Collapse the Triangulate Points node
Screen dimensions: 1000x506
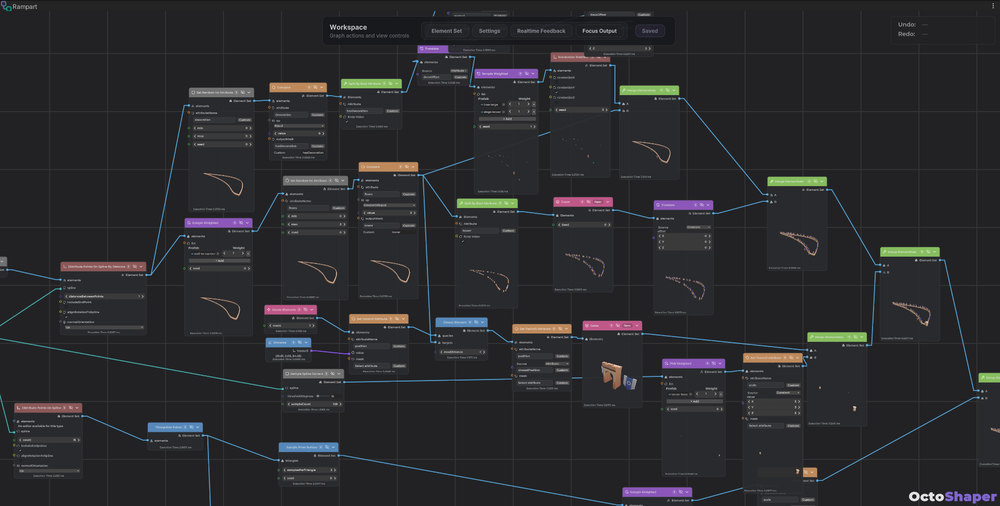(198, 427)
